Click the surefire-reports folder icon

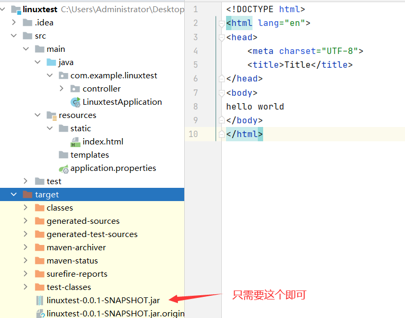tap(40, 274)
